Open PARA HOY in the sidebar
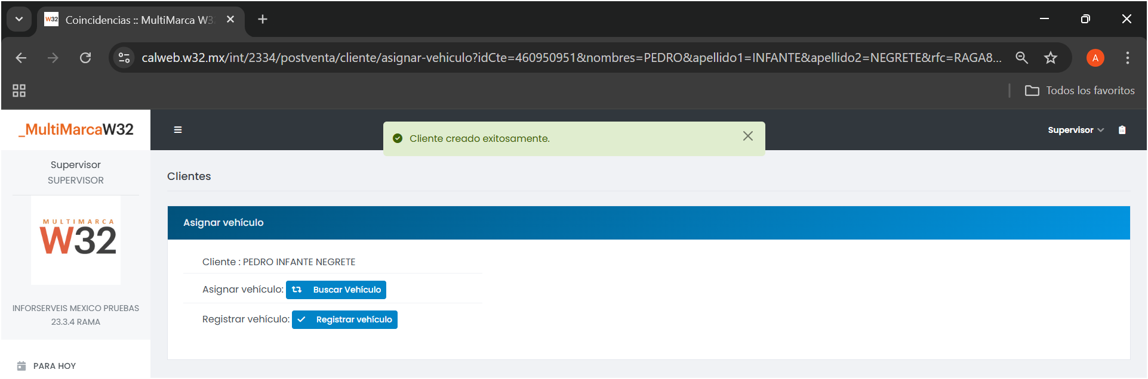1148x379 pixels. 54,366
